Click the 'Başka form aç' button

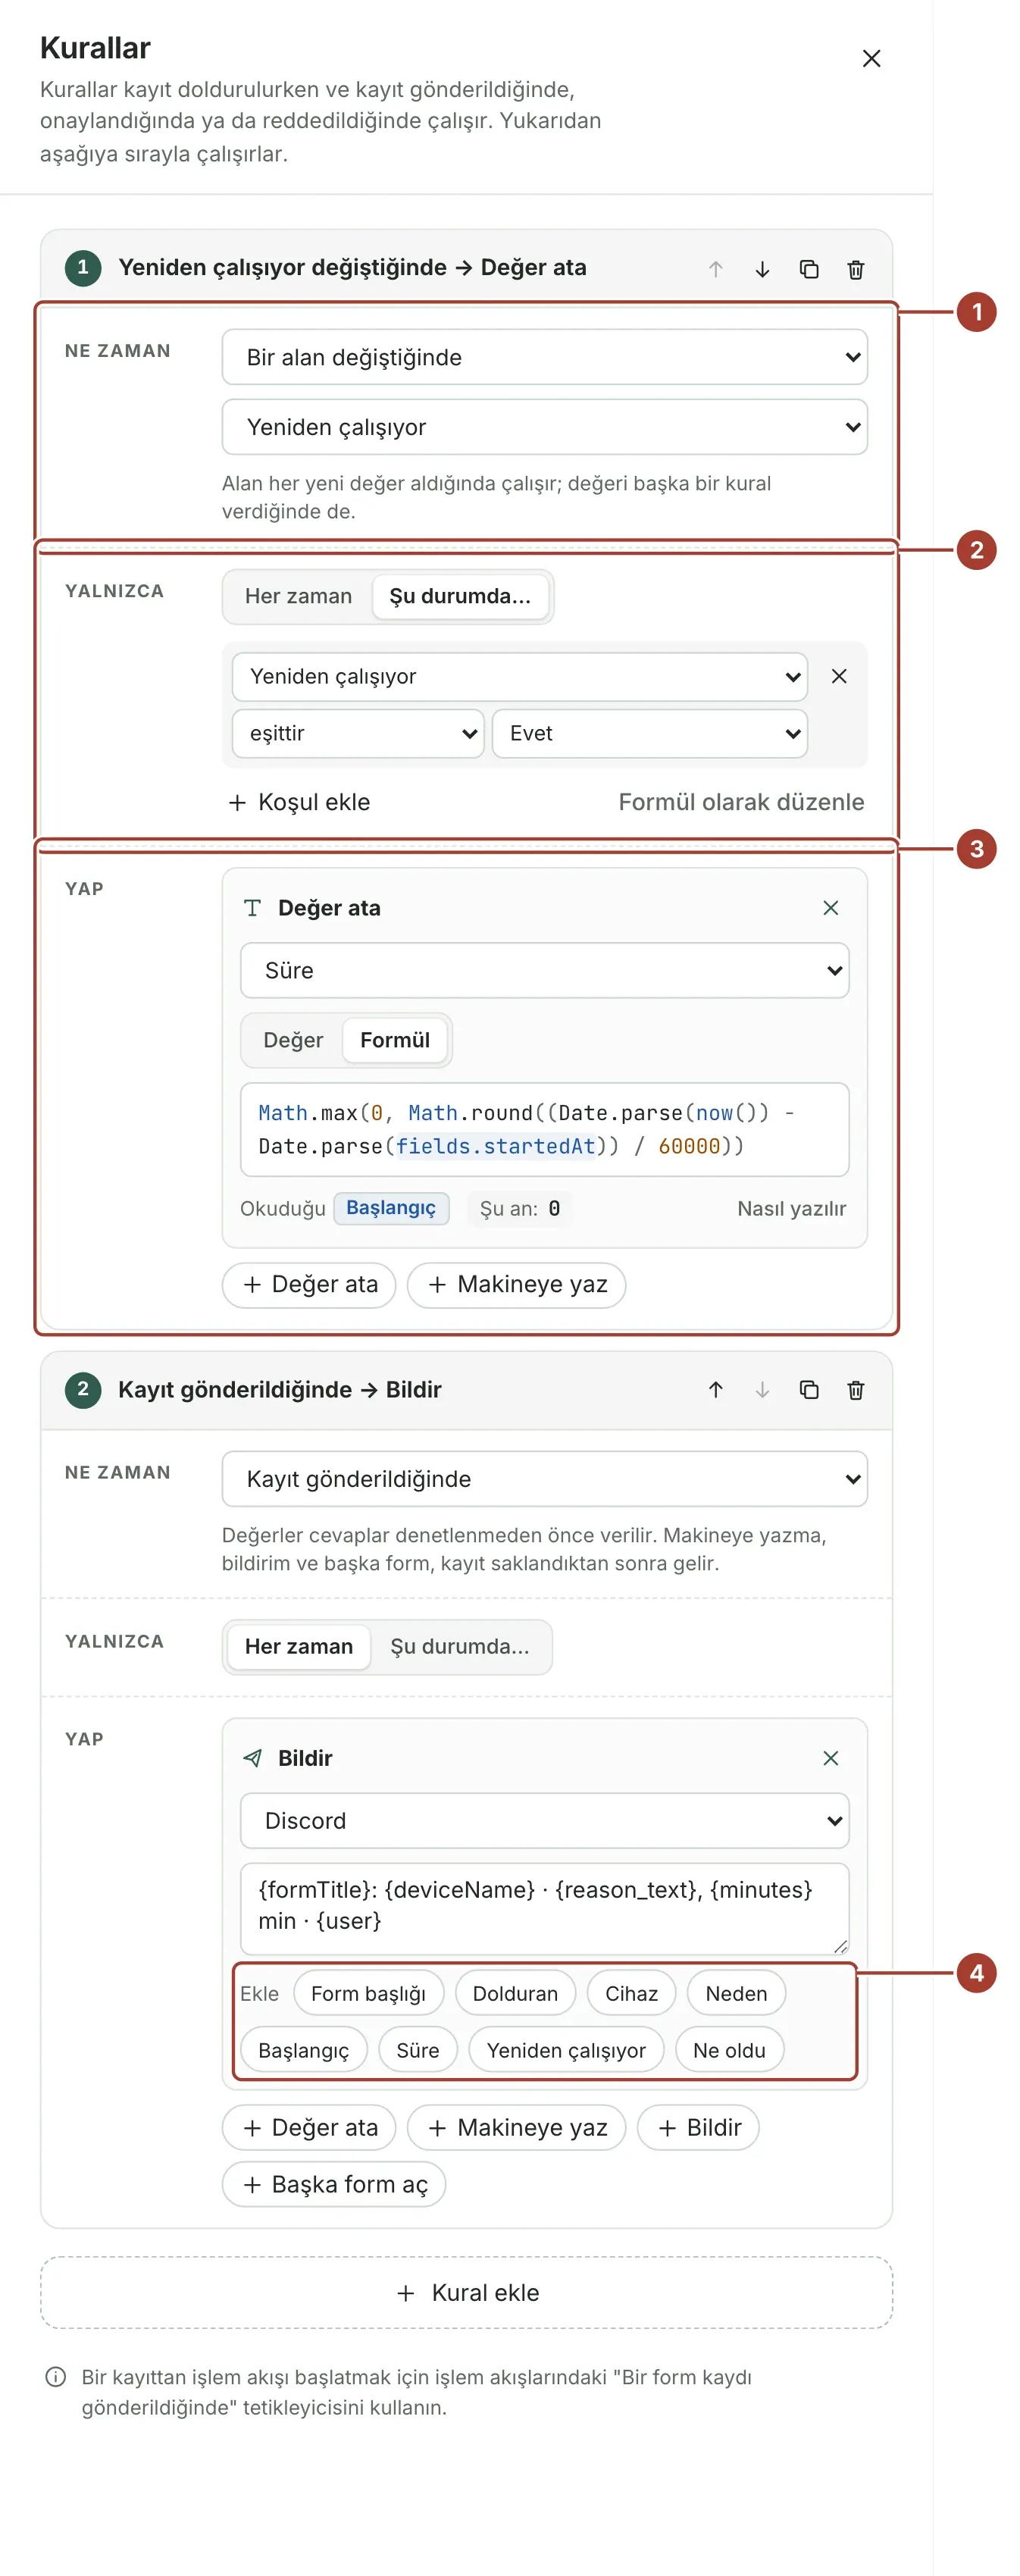pyautogui.click(x=334, y=2185)
